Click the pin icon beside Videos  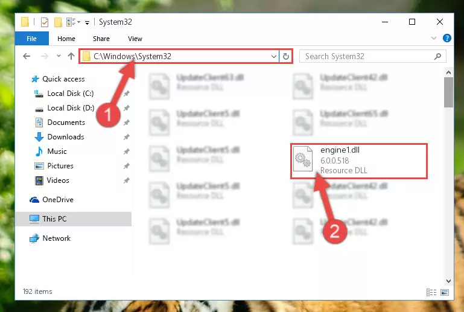(x=126, y=180)
